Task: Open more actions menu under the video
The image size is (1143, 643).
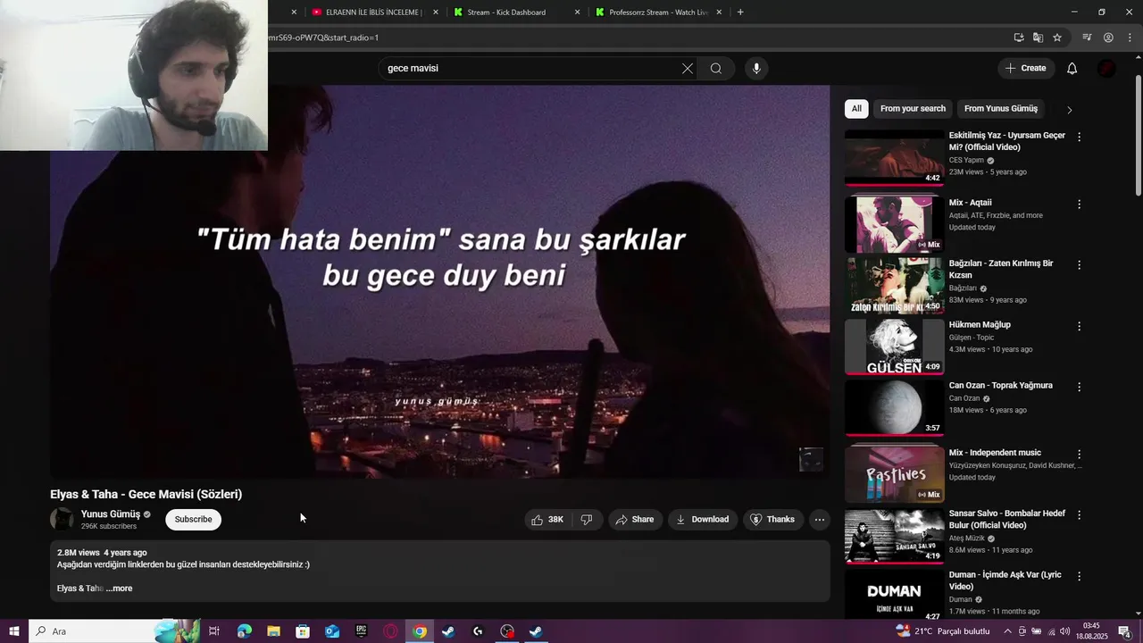Action: (820, 520)
